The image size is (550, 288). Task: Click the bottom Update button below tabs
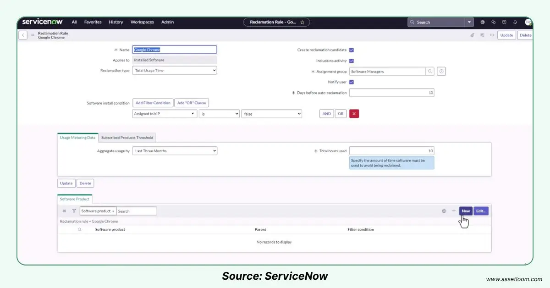click(66, 183)
